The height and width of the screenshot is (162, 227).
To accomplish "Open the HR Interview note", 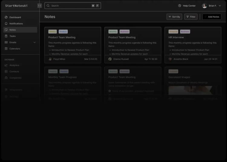I will [193, 45].
